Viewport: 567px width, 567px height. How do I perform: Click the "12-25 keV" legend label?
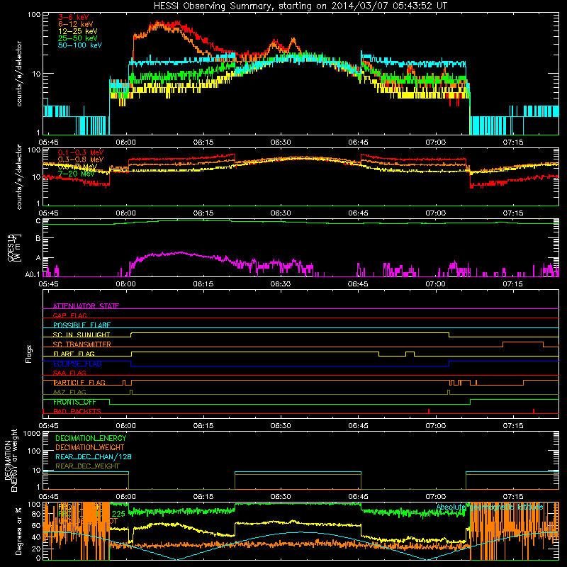pos(77,31)
